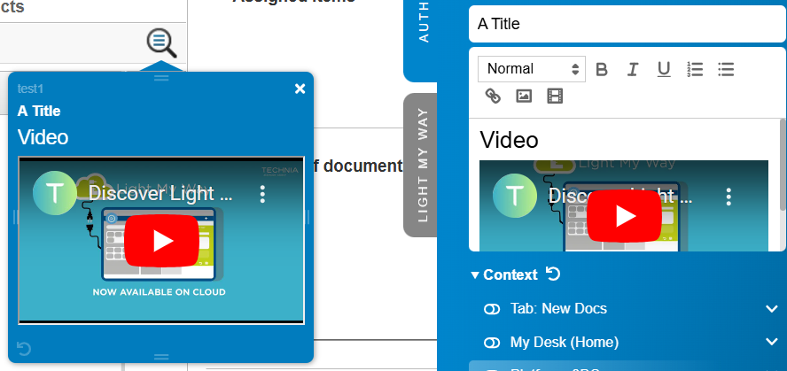Click the popup bottom drag handle
Screen dimensions: 787x371
coord(161,357)
